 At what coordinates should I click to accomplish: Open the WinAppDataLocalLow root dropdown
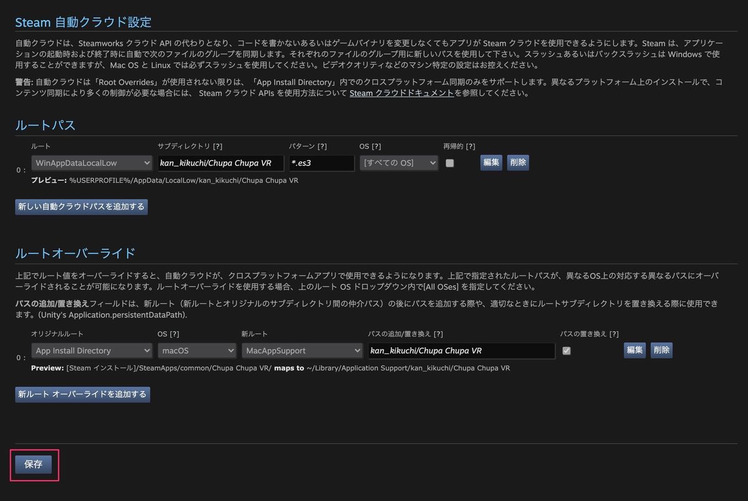(92, 163)
